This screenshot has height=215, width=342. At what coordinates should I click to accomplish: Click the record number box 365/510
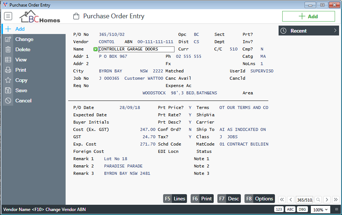[x=305, y=200]
